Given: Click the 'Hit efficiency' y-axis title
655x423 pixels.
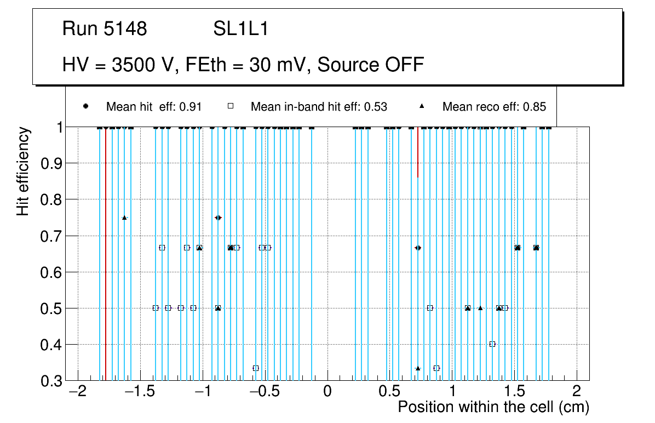Looking at the screenshot, I should tap(23, 171).
